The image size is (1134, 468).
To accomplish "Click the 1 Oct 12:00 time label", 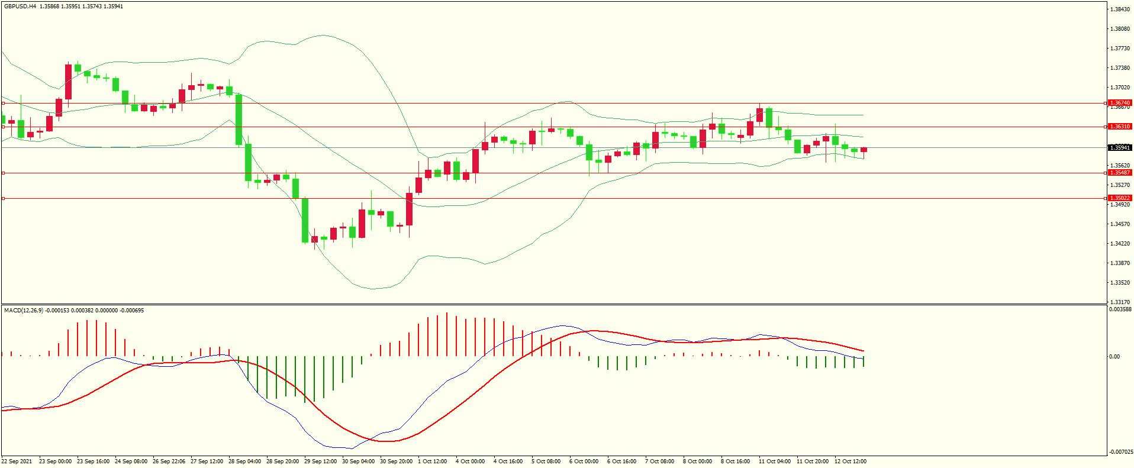I will pyautogui.click(x=433, y=461).
